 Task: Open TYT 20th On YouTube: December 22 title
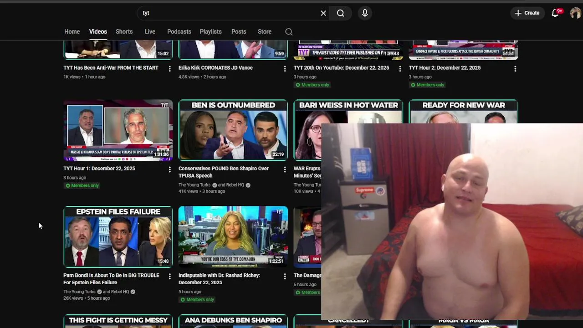coord(341,68)
